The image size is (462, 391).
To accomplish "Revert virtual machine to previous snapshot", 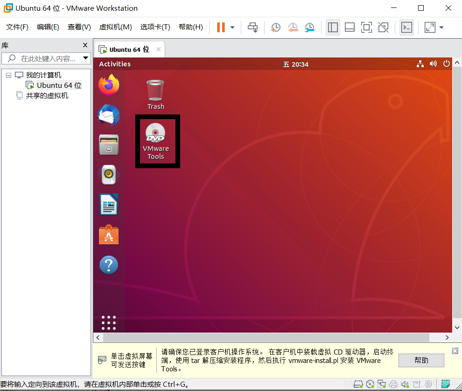I will [x=293, y=28].
